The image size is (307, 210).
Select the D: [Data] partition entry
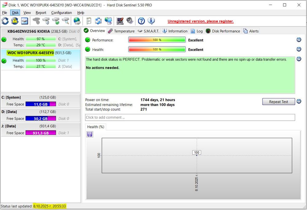point(40,115)
